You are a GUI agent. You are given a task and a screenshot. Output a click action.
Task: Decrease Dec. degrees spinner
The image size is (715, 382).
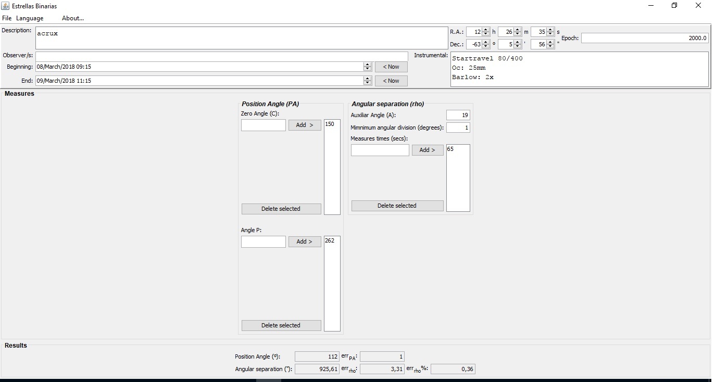(x=486, y=46)
